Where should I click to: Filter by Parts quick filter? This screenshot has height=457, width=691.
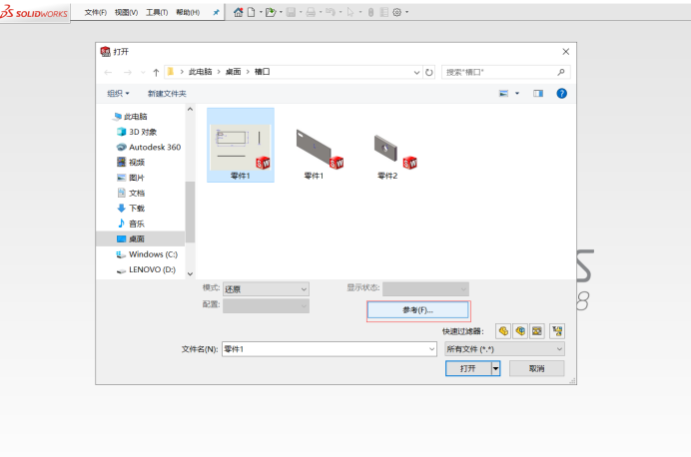coord(503,331)
